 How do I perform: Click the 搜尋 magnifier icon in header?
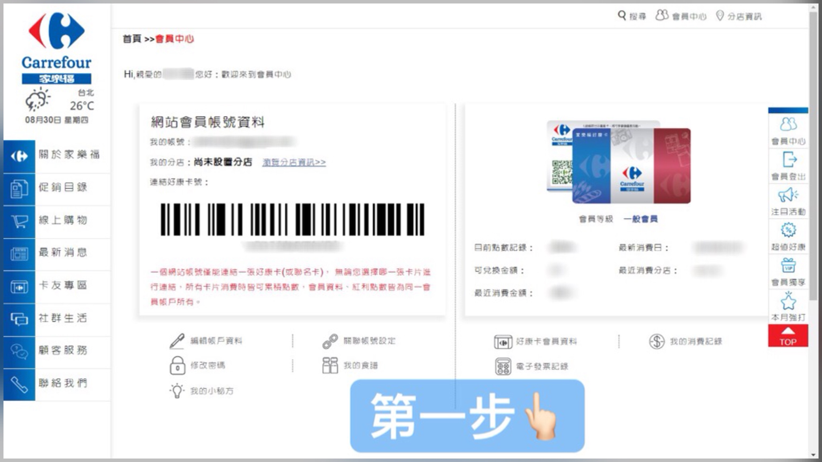pos(622,15)
